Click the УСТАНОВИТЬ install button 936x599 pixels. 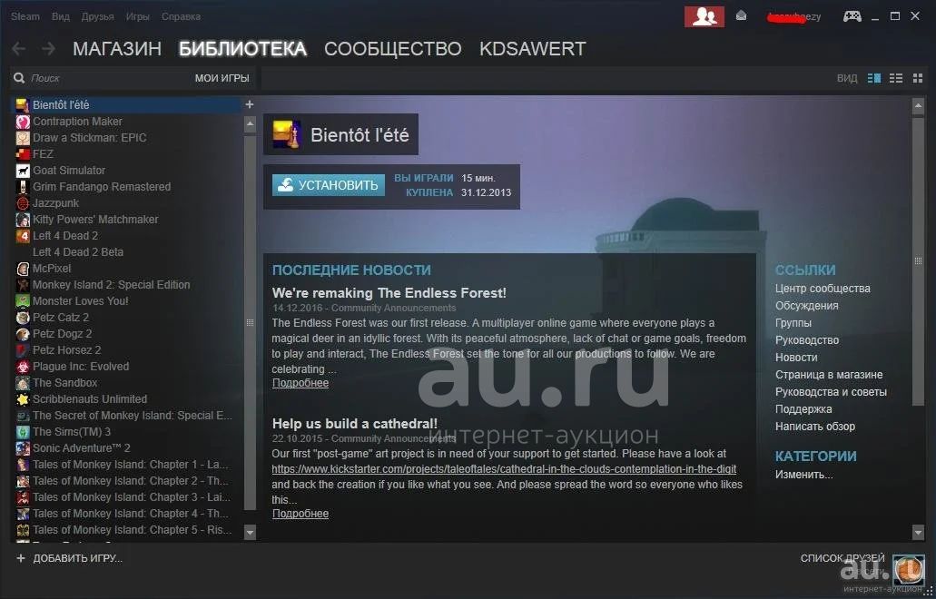click(x=329, y=185)
